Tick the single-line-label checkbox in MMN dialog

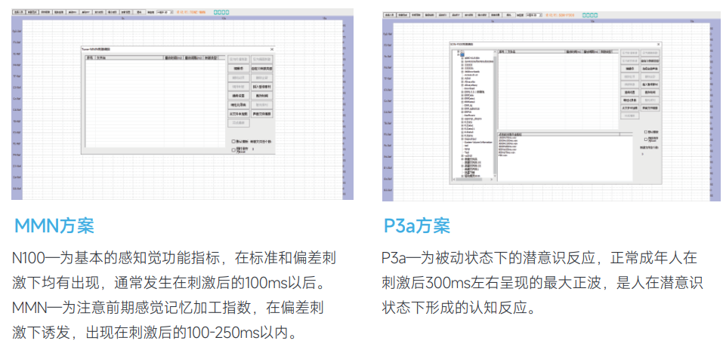pos(233,141)
